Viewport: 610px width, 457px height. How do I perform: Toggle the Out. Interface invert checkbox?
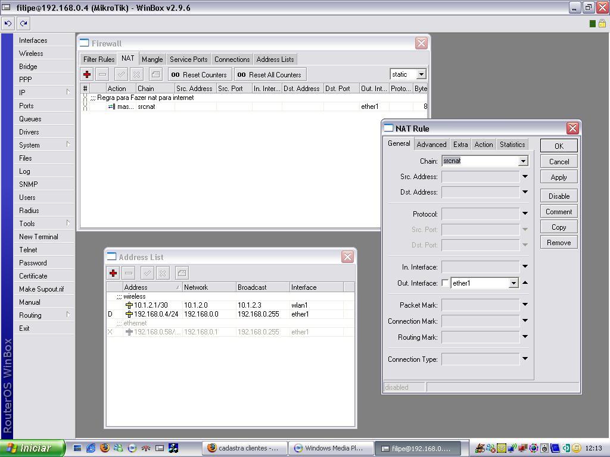446,283
